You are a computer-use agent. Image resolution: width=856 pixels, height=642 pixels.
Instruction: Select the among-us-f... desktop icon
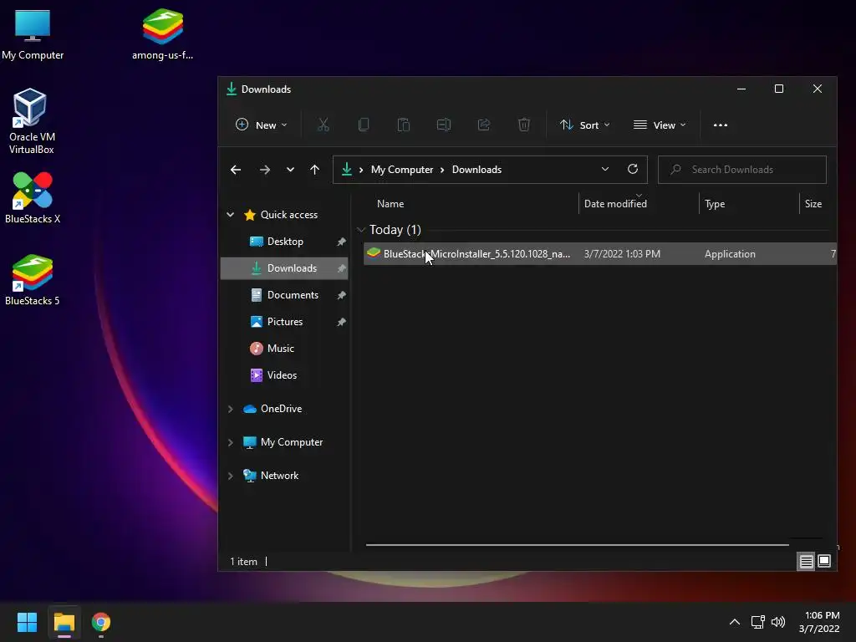tap(162, 34)
